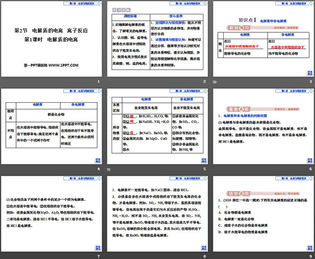
Task: Click the animation star icon below slide 5
Action: (x=108, y=170)
